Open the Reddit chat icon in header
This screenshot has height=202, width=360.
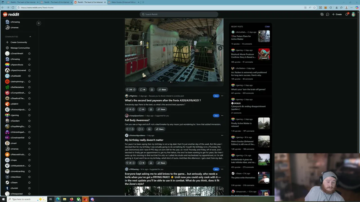click(328, 14)
